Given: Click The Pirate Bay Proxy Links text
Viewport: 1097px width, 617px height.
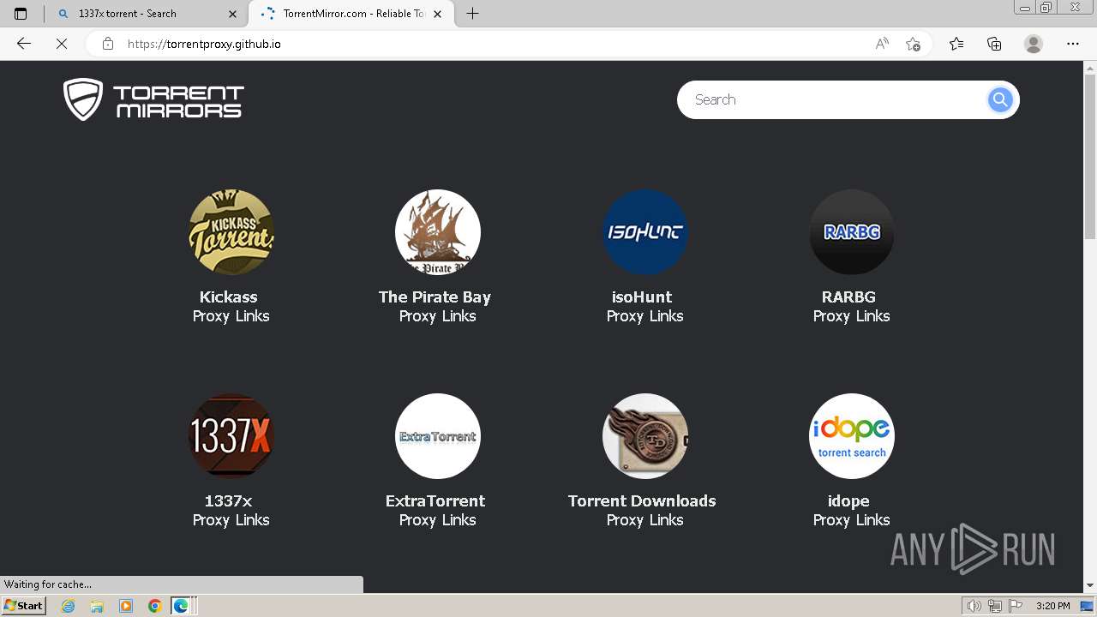Looking at the screenshot, I should coord(438,316).
